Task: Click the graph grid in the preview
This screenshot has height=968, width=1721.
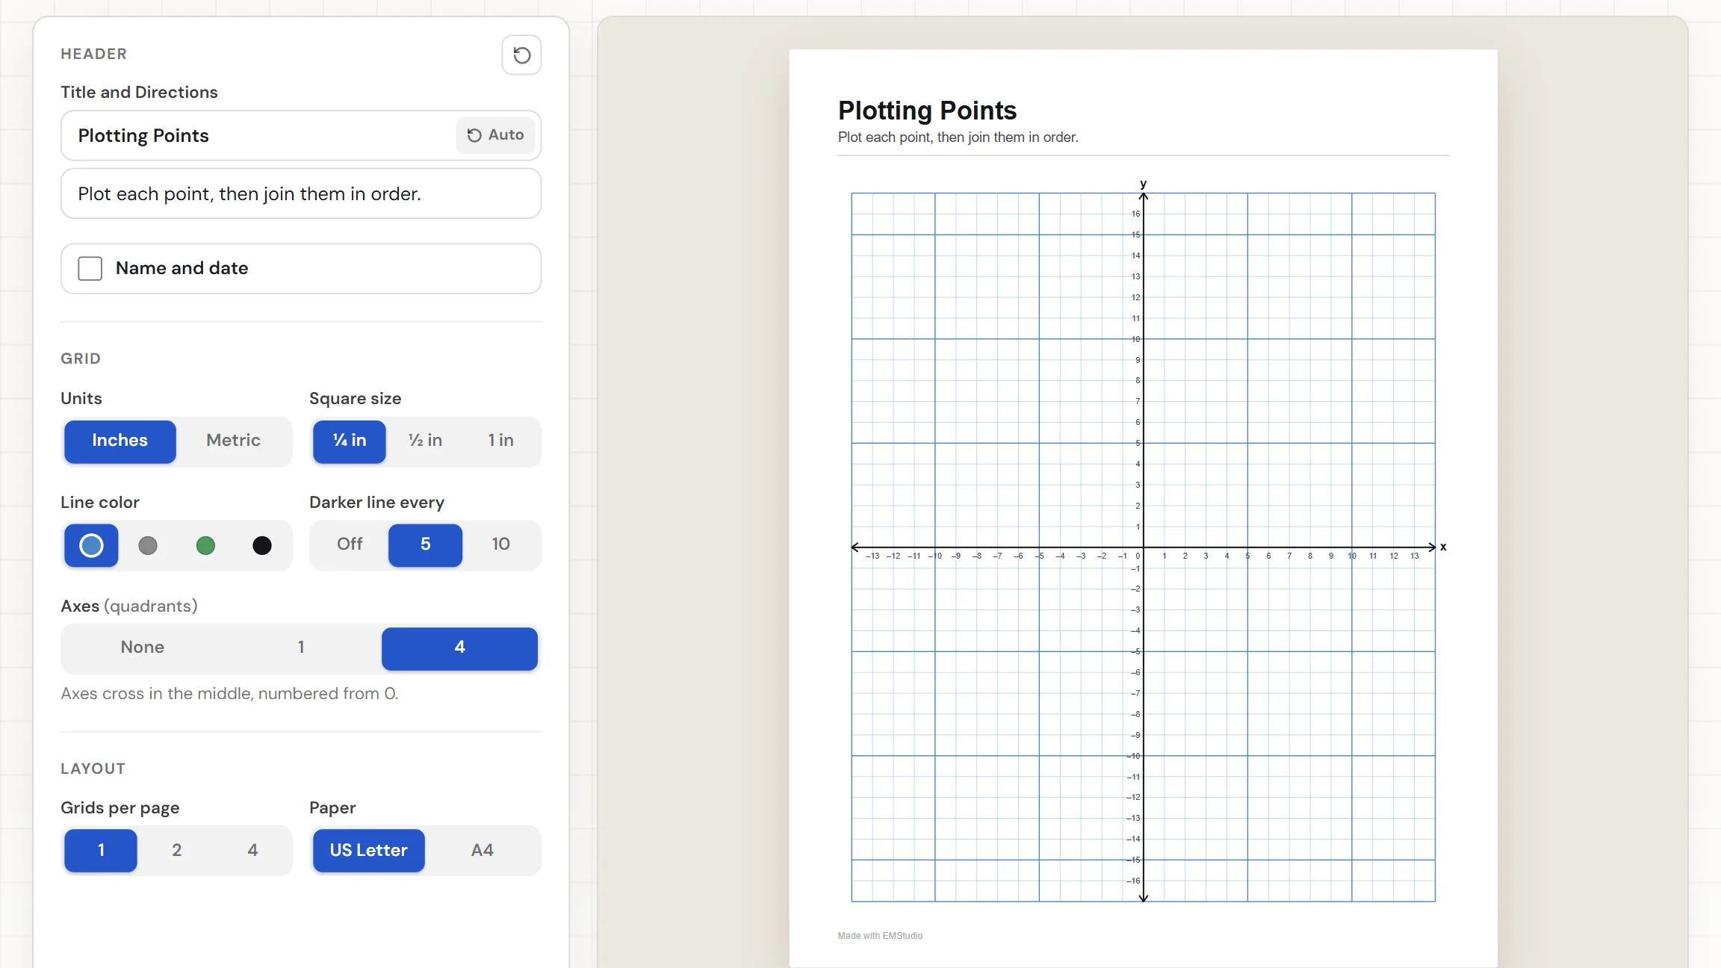Action: [1143, 547]
